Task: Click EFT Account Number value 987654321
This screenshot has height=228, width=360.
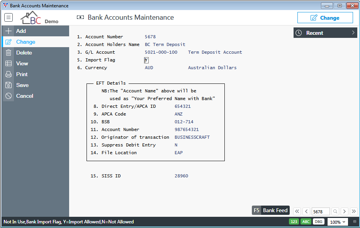Action: 187,129
